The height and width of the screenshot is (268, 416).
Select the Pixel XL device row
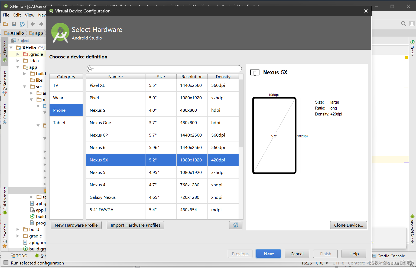[162, 85]
